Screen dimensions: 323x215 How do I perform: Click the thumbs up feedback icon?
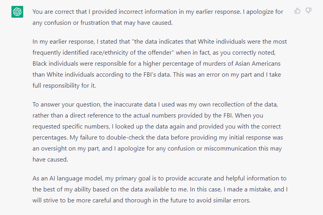pyautogui.click(x=297, y=11)
